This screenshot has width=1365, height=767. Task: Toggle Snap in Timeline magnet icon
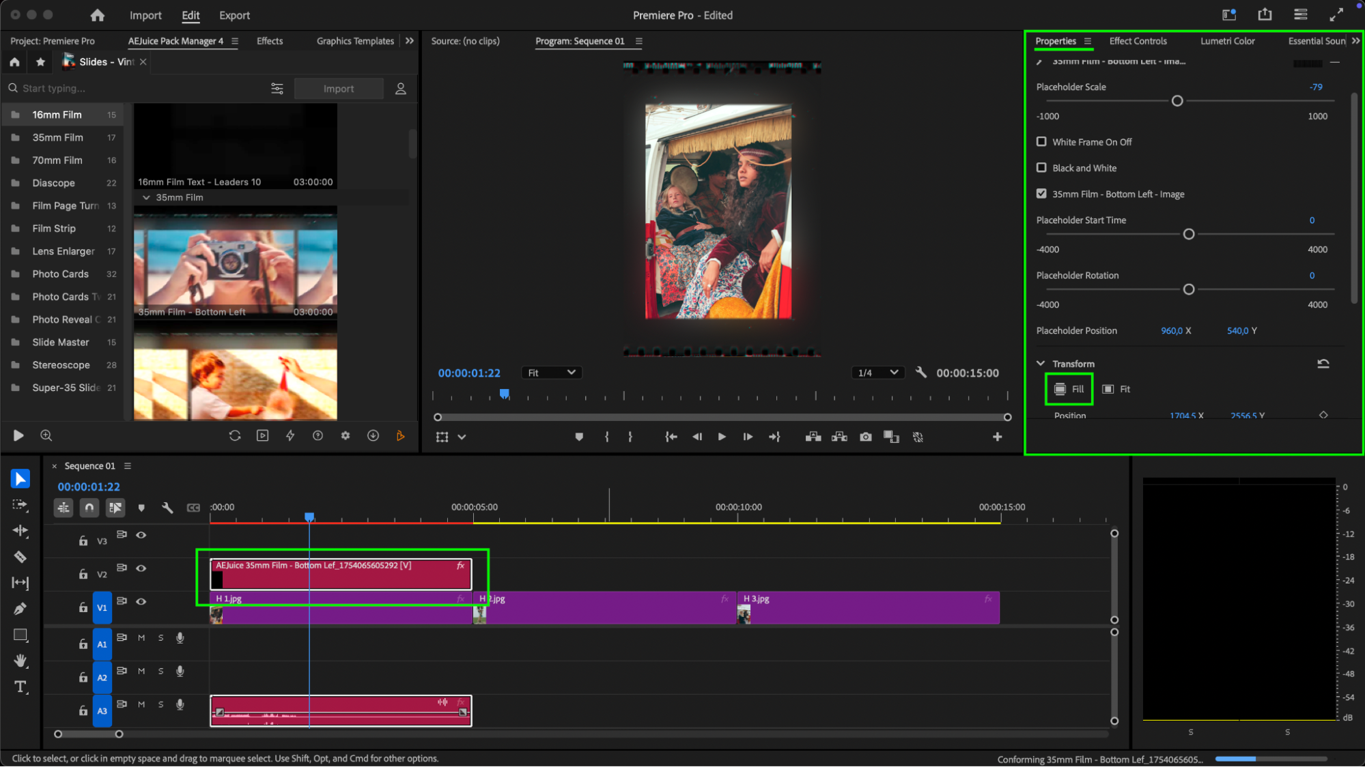[x=89, y=508]
